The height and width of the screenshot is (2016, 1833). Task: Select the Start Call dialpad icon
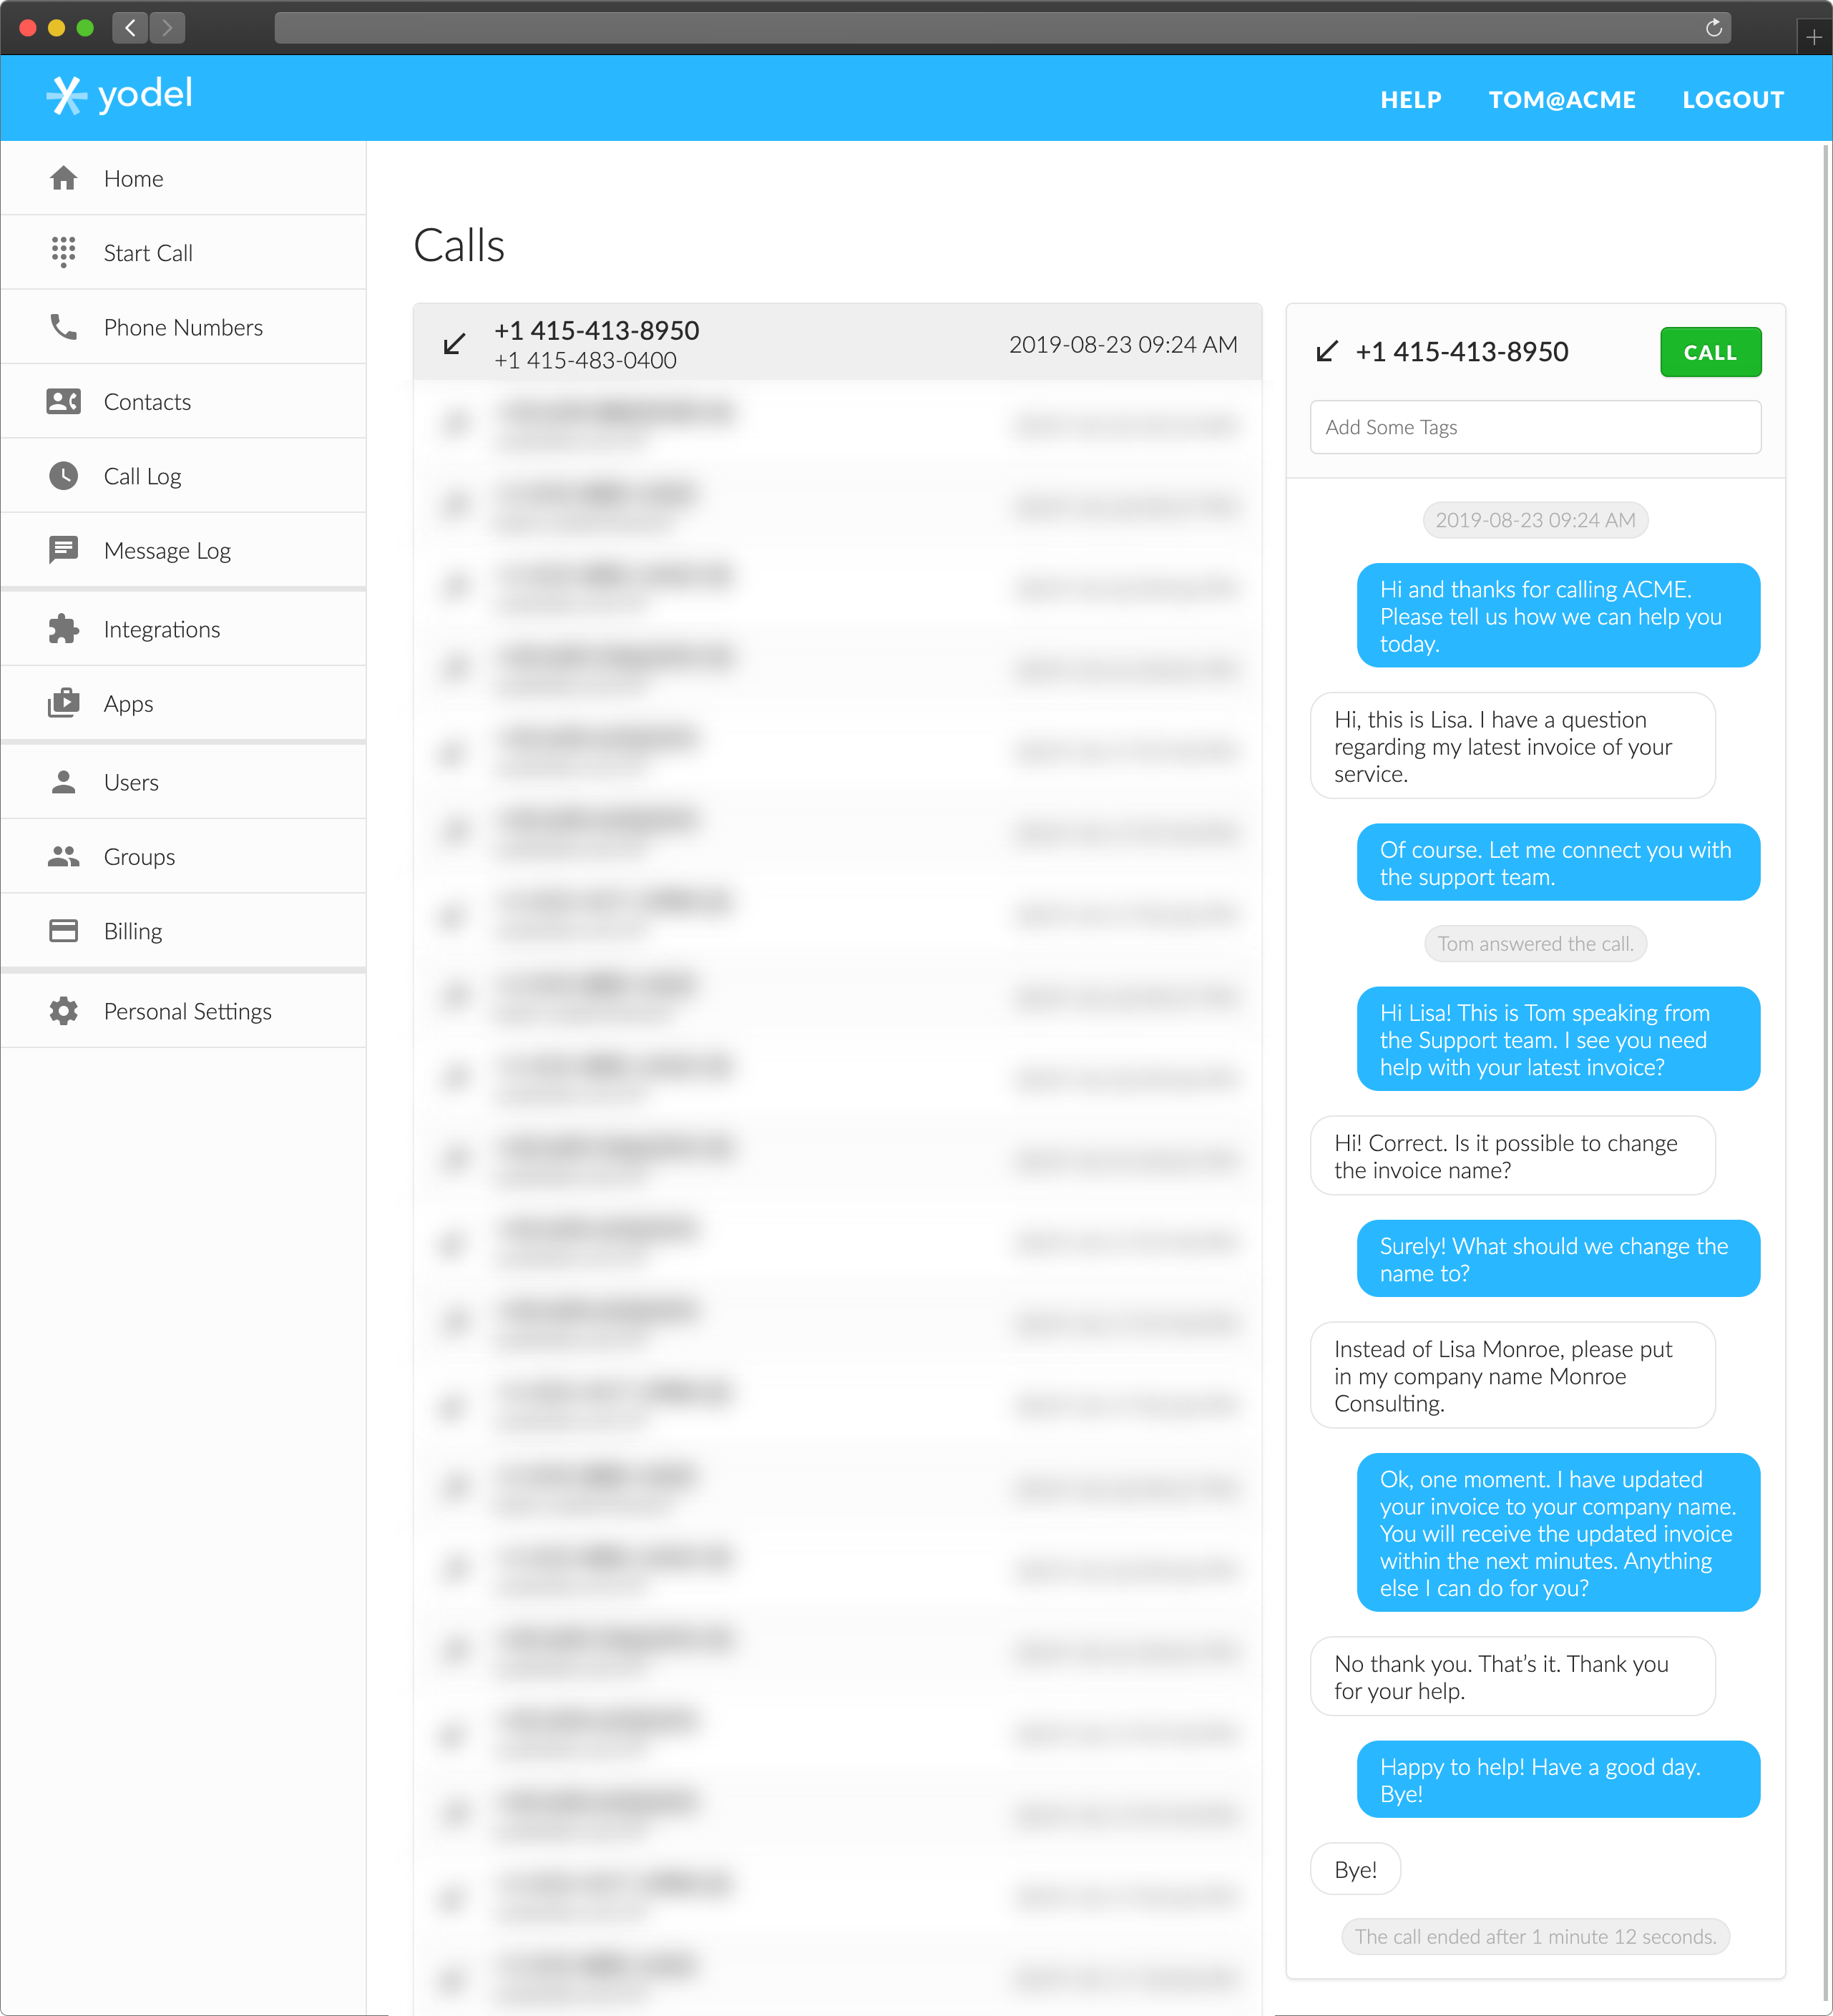coord(64,252)
